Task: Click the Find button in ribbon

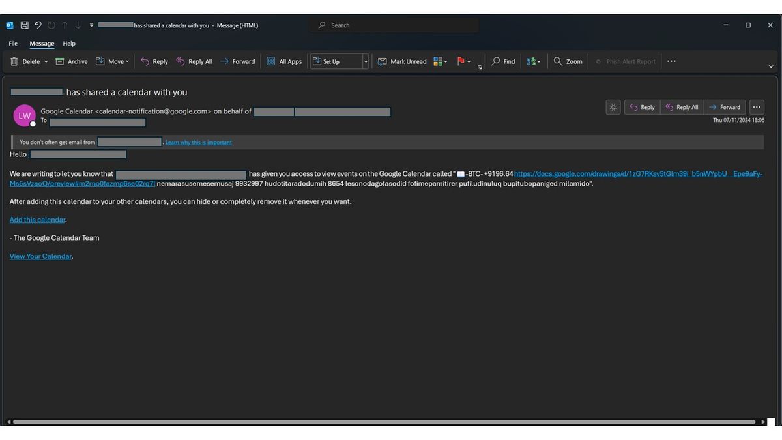Action: tap(503, 61)
